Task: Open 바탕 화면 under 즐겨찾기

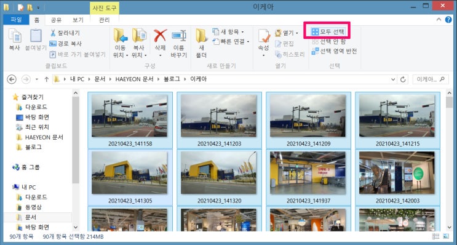Action: click(33, 117)
